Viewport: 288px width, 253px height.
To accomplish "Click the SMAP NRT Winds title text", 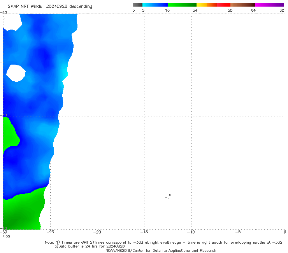I will click(x=50, y=7).
